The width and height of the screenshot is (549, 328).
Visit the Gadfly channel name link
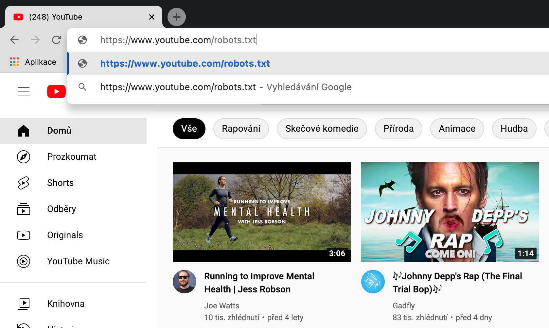tap(404, 306)
